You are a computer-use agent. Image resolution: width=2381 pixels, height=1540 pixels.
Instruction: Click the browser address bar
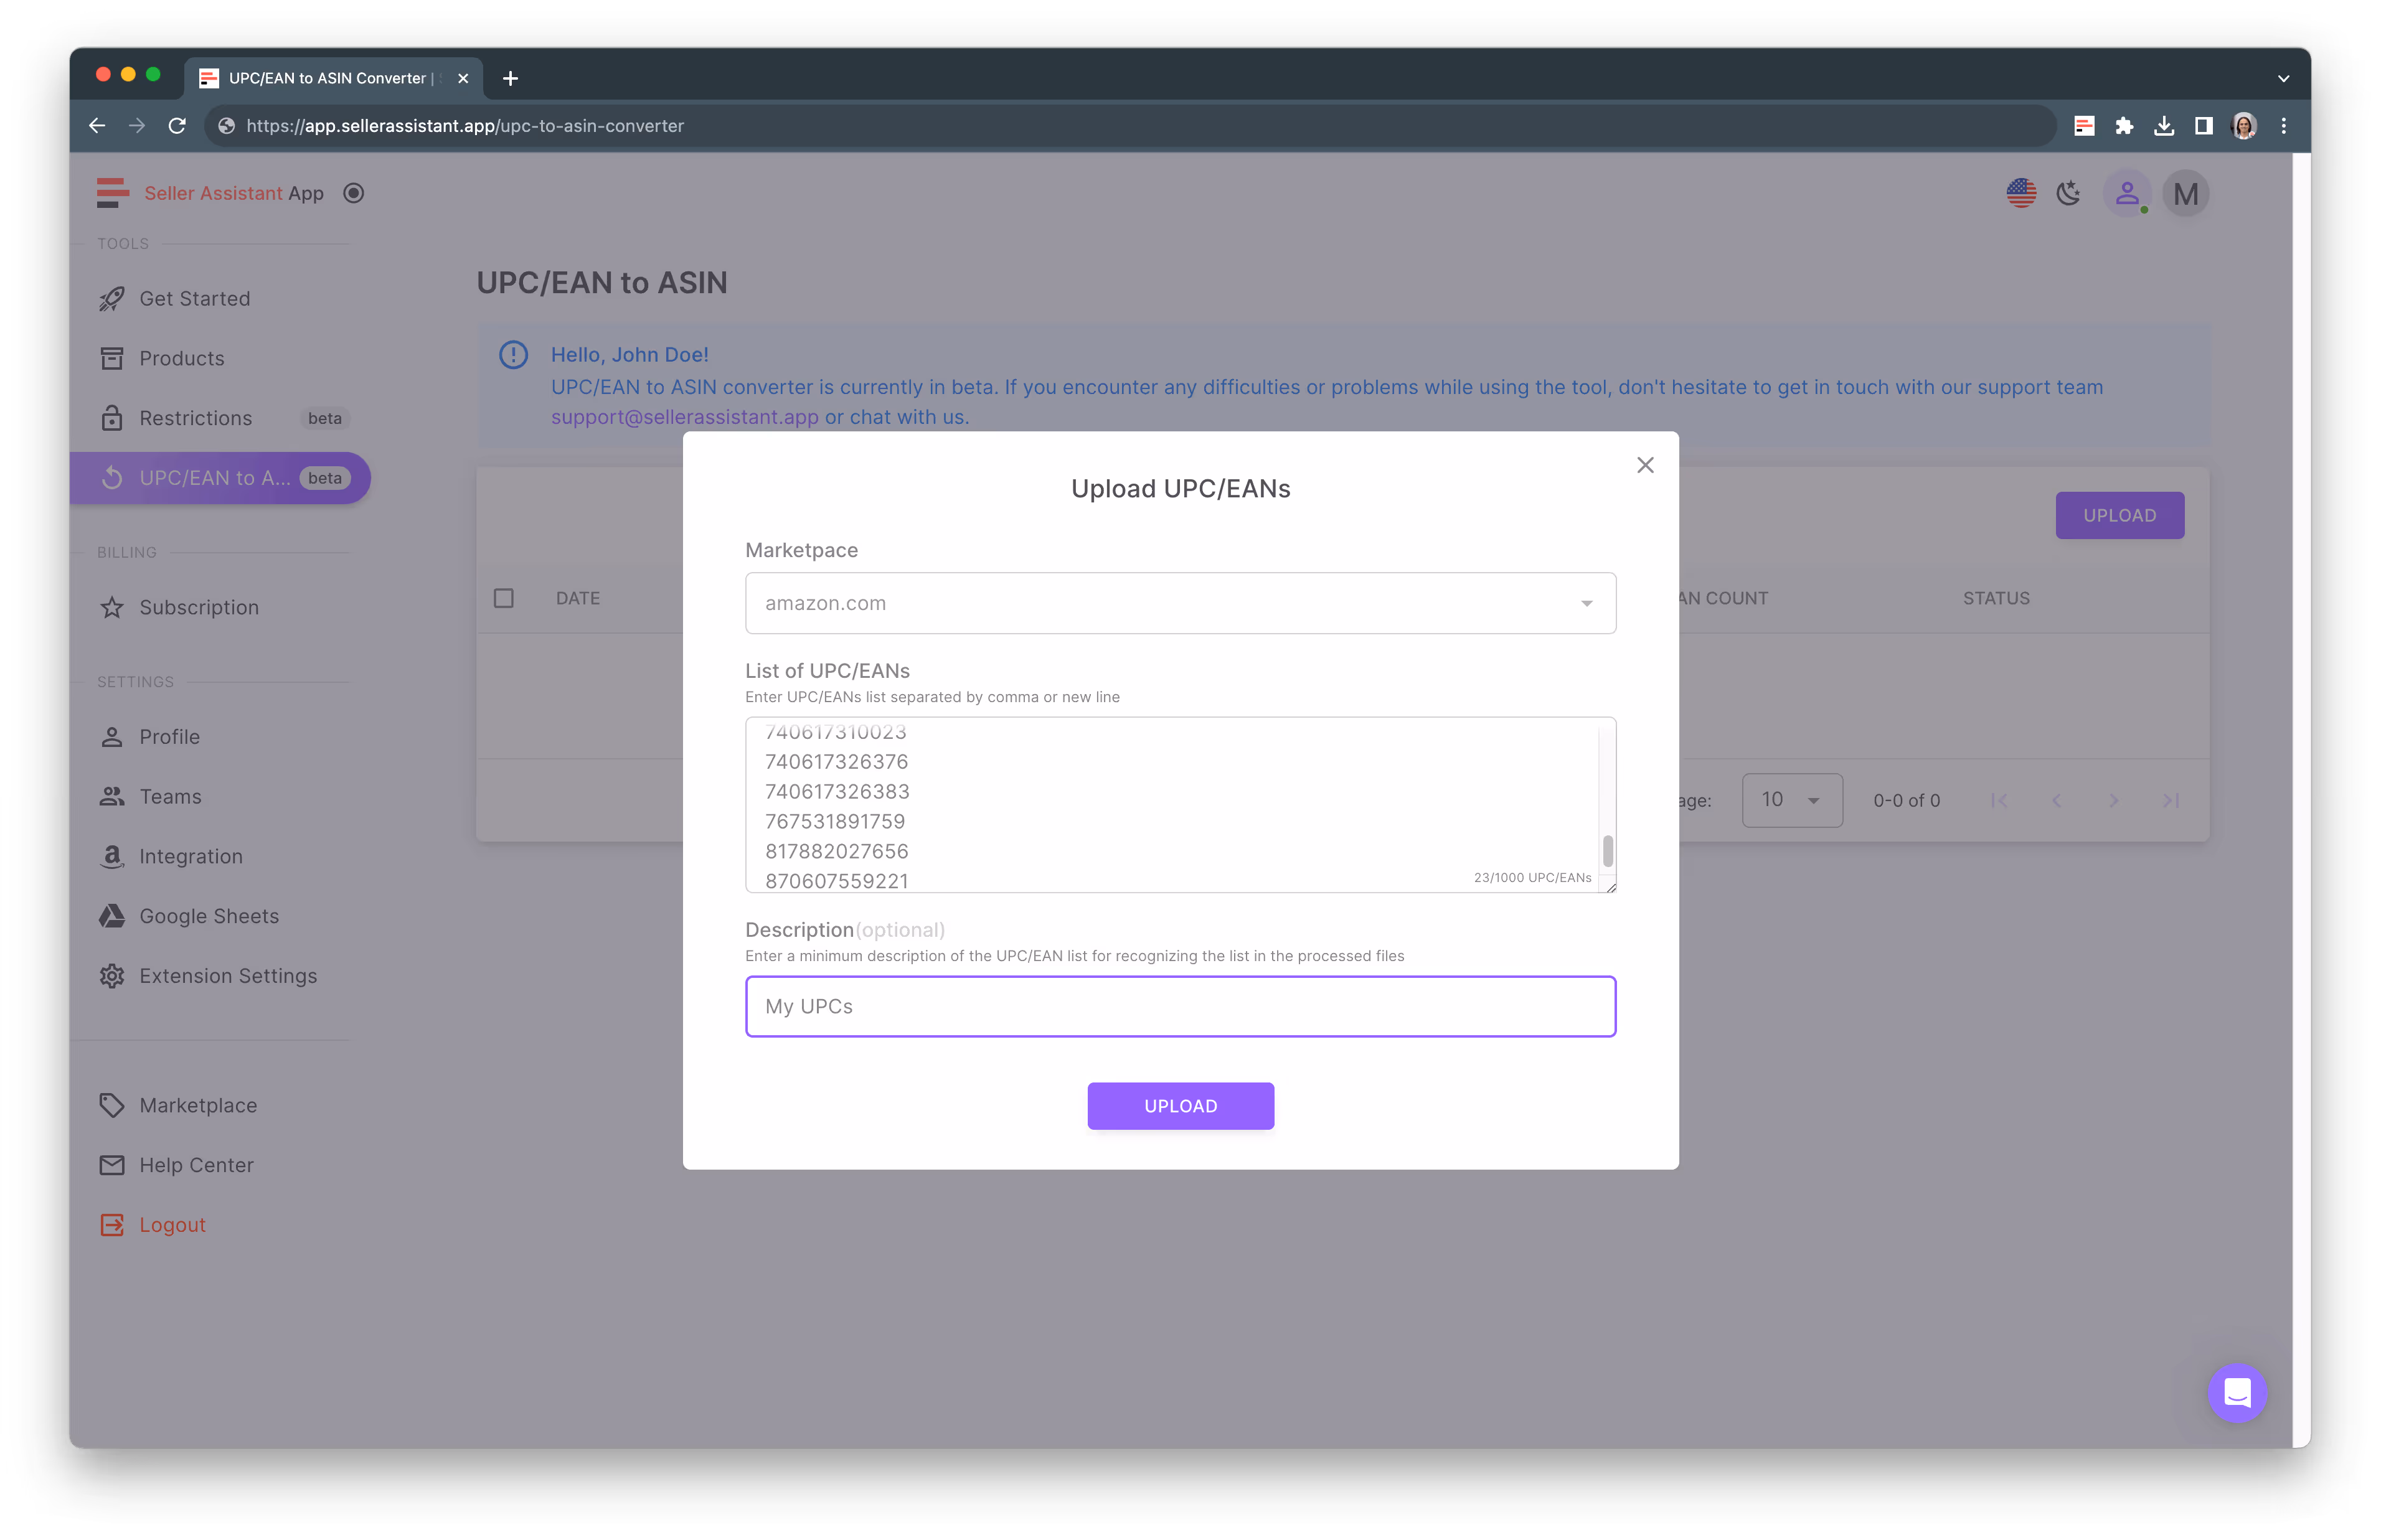[x=1130, y=126]
